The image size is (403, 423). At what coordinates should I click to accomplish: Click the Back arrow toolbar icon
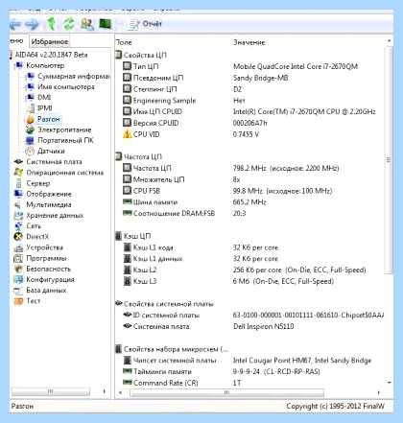pyautogui.click(x=15, y=24)
